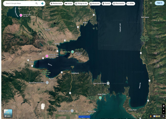
Task: Open Yellow Bay / Flathead Lake State Park
Action: [144, 39]
